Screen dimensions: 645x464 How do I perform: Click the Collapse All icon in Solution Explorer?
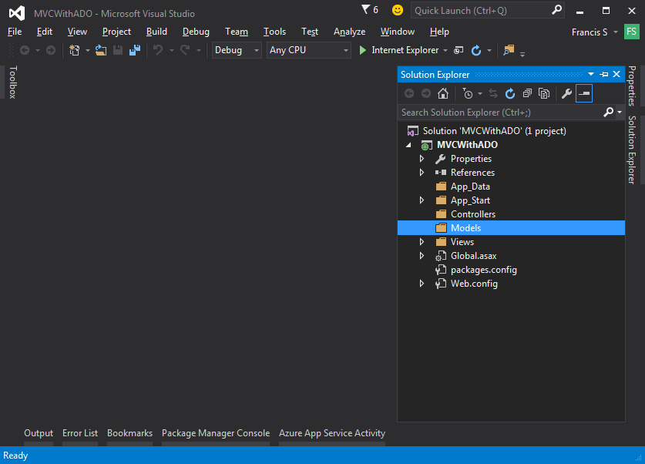pyautogui.click(x=527, y=94)
